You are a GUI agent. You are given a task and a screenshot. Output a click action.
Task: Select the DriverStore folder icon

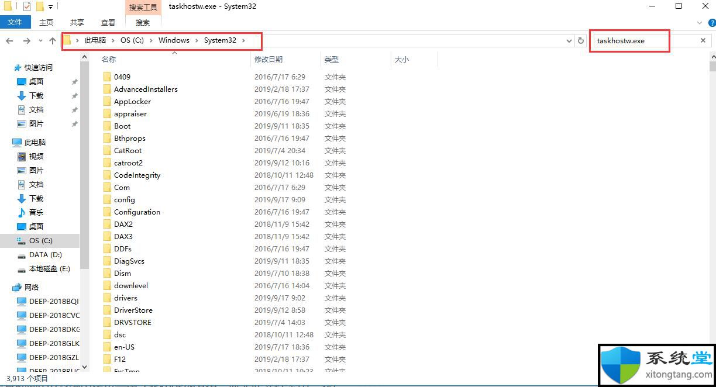107,310
